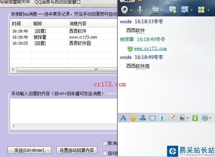Open the www.cr173.com link in chat
The image size is (215, 157).
pos(150,49)
